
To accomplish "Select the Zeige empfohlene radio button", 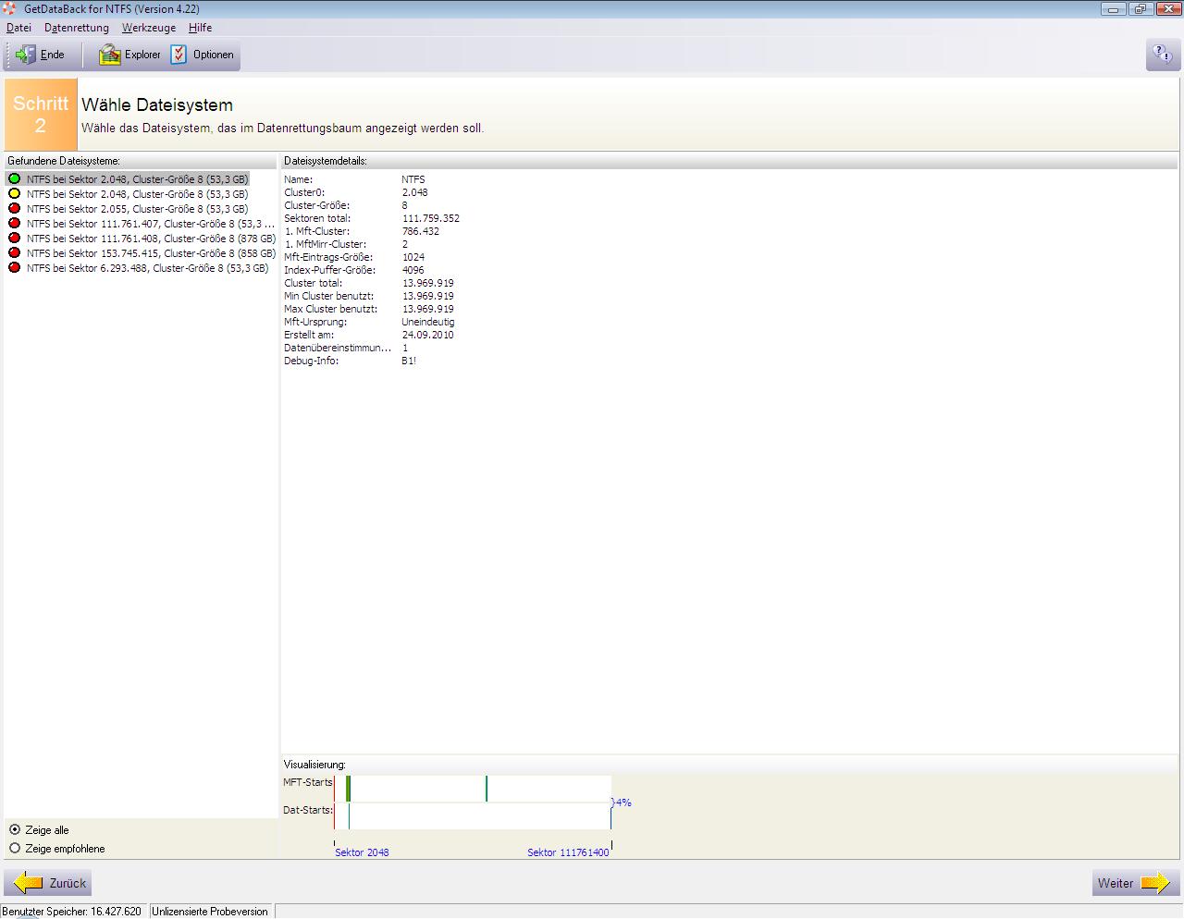I will [x=15, y=848].
